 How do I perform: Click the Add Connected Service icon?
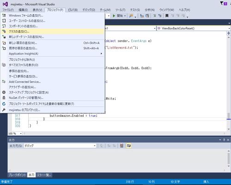pyautogui.click(x=4, y=82)
